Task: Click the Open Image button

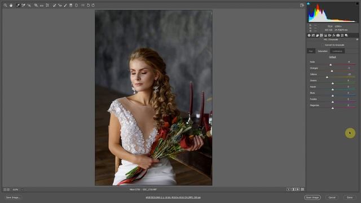Action: pos(312,197)
